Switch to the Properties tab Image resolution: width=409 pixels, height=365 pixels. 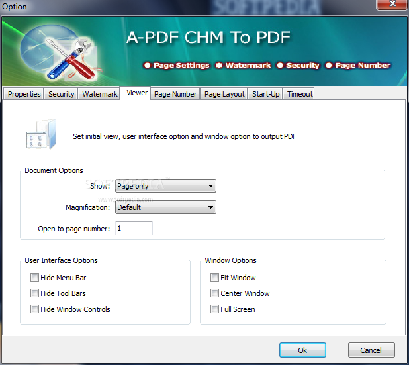pyautogui.click(x=24, y=94)
